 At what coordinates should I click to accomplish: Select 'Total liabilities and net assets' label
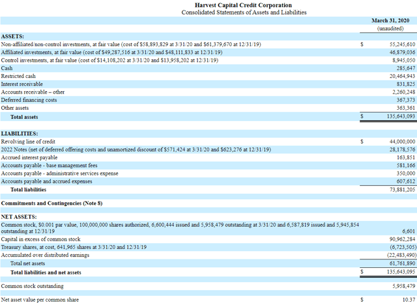46,272
